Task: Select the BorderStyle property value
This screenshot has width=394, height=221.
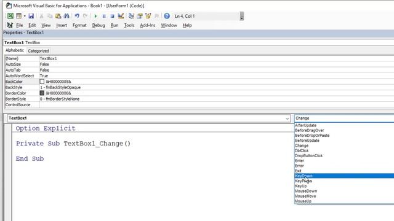Action: (x=217, y=99)
